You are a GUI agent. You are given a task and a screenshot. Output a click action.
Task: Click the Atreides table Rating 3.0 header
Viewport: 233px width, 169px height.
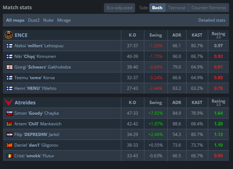(218, 103)
